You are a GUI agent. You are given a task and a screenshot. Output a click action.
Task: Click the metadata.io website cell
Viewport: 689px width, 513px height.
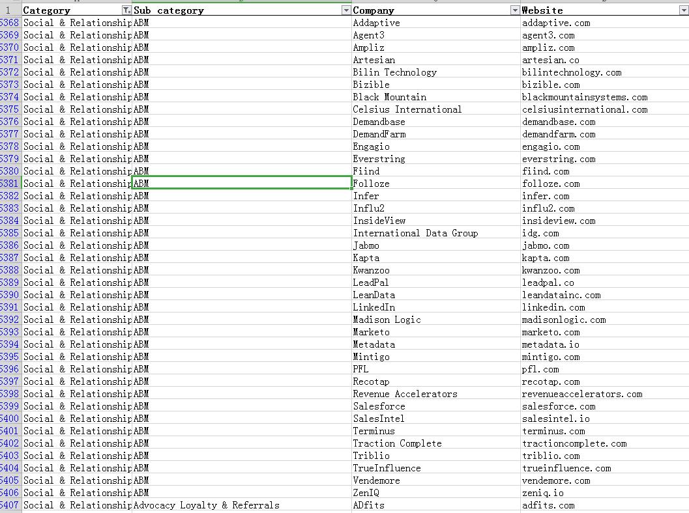tap(605, 344)
